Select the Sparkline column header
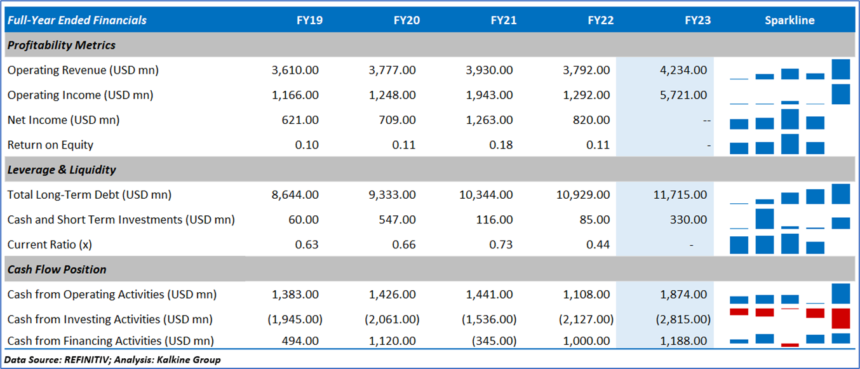 click(x=789, y=20)
